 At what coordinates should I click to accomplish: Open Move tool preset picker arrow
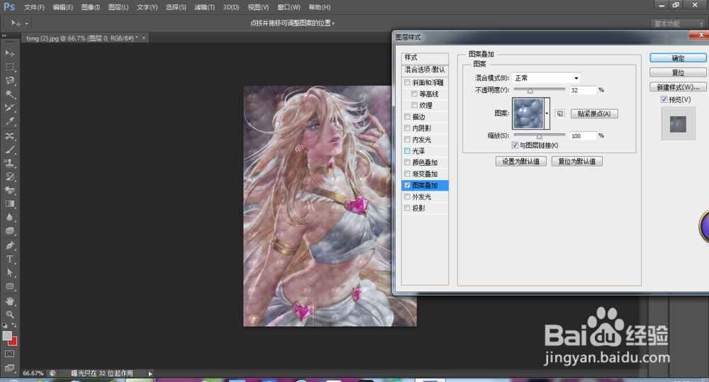click(x=27, y=23)
